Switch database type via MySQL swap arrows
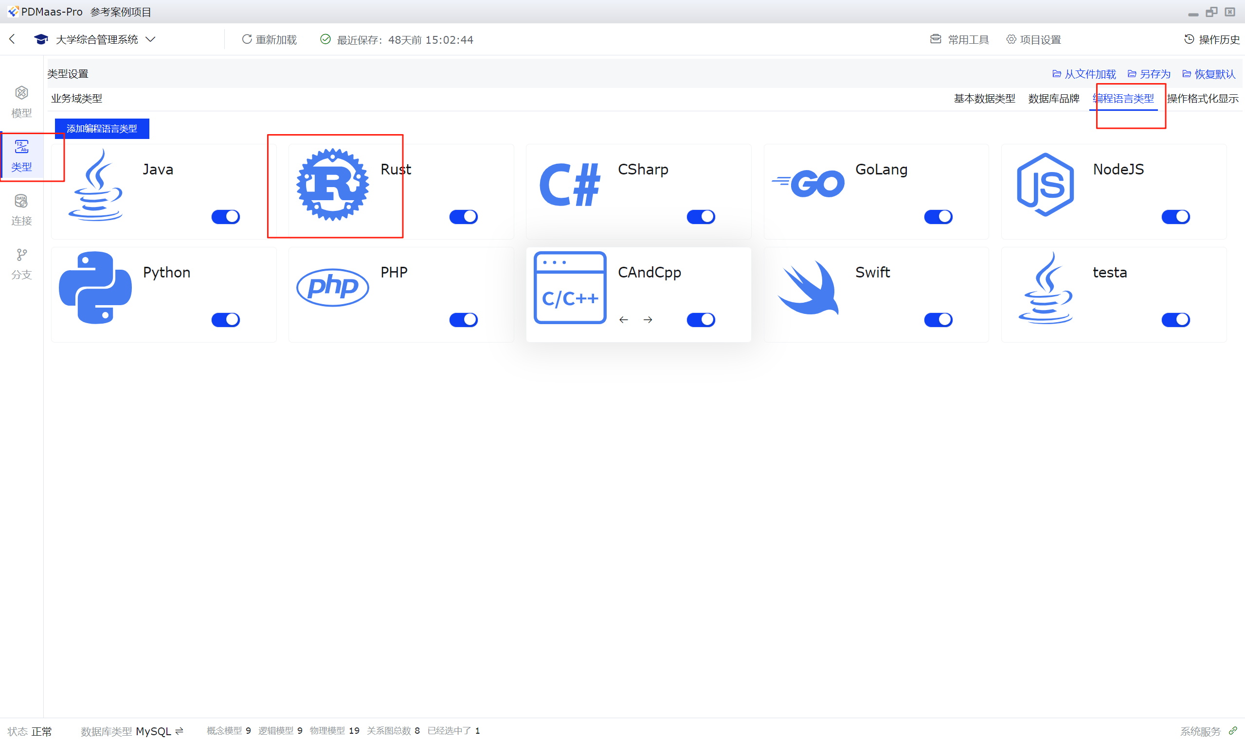 [179, 730]
